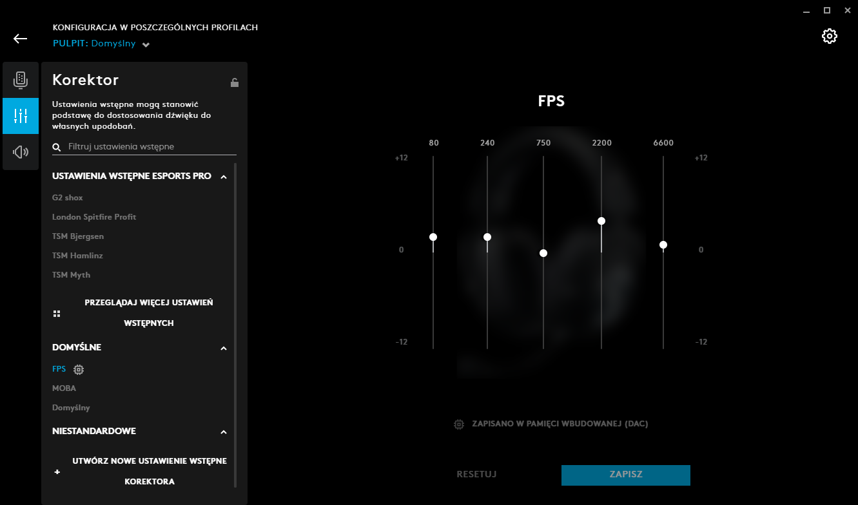Collapse the Domyślne section chevron
Screen dimensions: 858x505
pyautogui.click(x=224, y=348)
